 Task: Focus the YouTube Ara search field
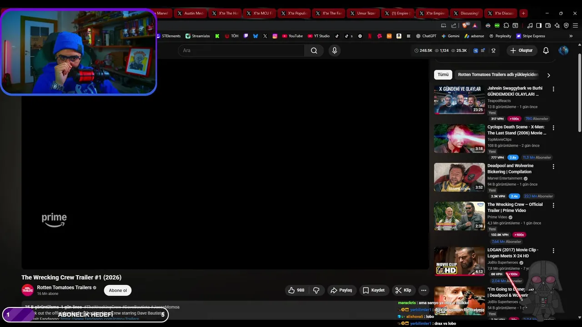(241, 50)
